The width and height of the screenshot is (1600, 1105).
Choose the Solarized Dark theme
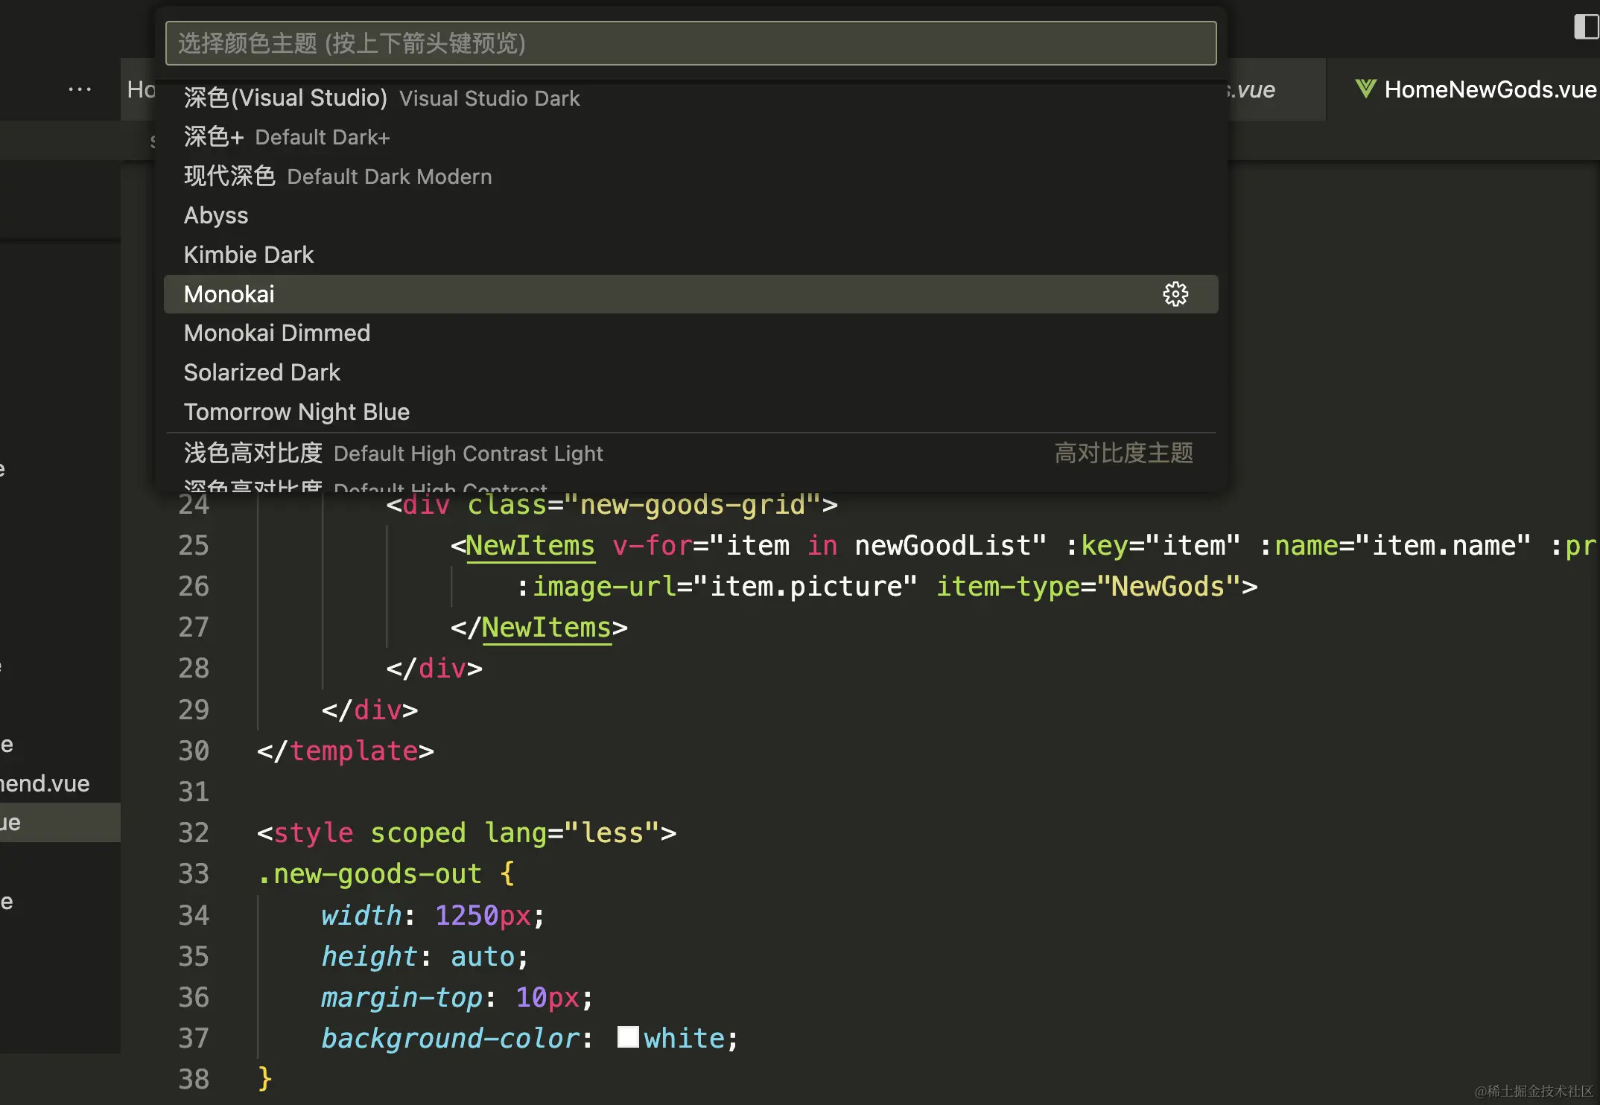pos(262,372)
